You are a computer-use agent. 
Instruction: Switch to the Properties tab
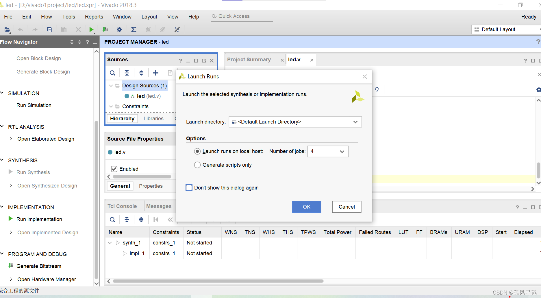tap(151, 186)
